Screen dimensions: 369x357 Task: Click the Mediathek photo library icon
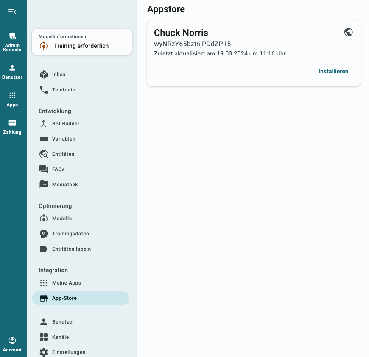[x=44, y=185]
